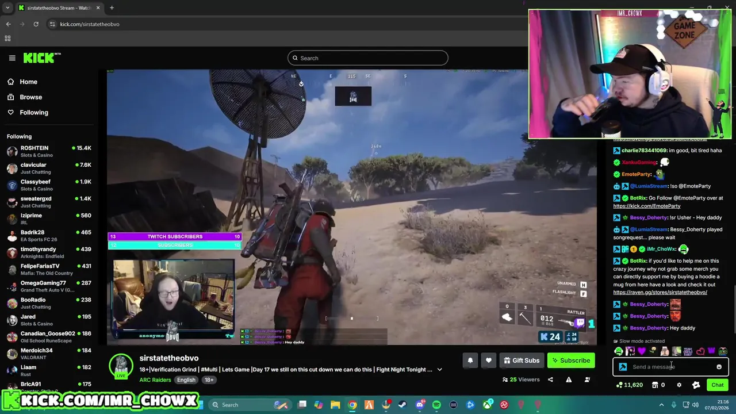Click the Send a message input
Viewport: 736px width, 414px height.
point(670,367)
